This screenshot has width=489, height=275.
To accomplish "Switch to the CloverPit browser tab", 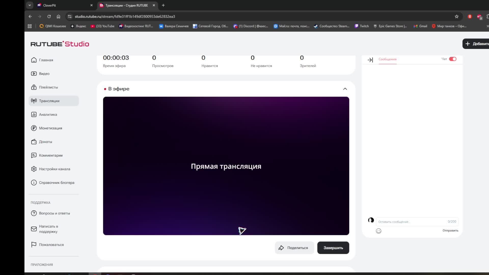I will [x=59, y=5].
